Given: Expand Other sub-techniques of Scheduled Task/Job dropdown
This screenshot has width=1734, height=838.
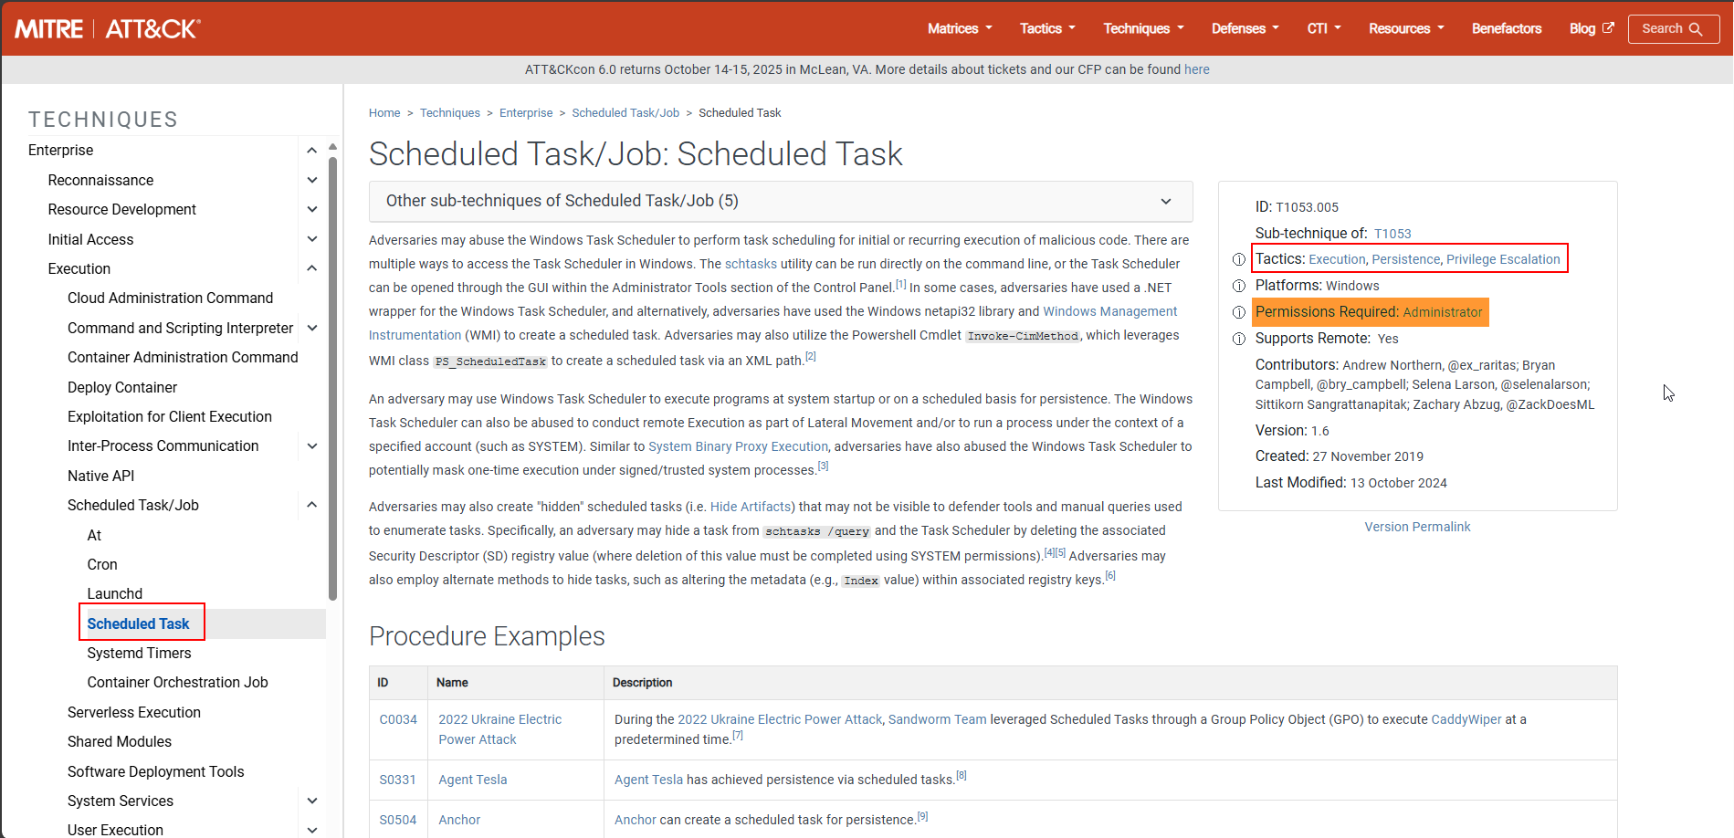Looking at the screenshot, I should coord(781,201).
